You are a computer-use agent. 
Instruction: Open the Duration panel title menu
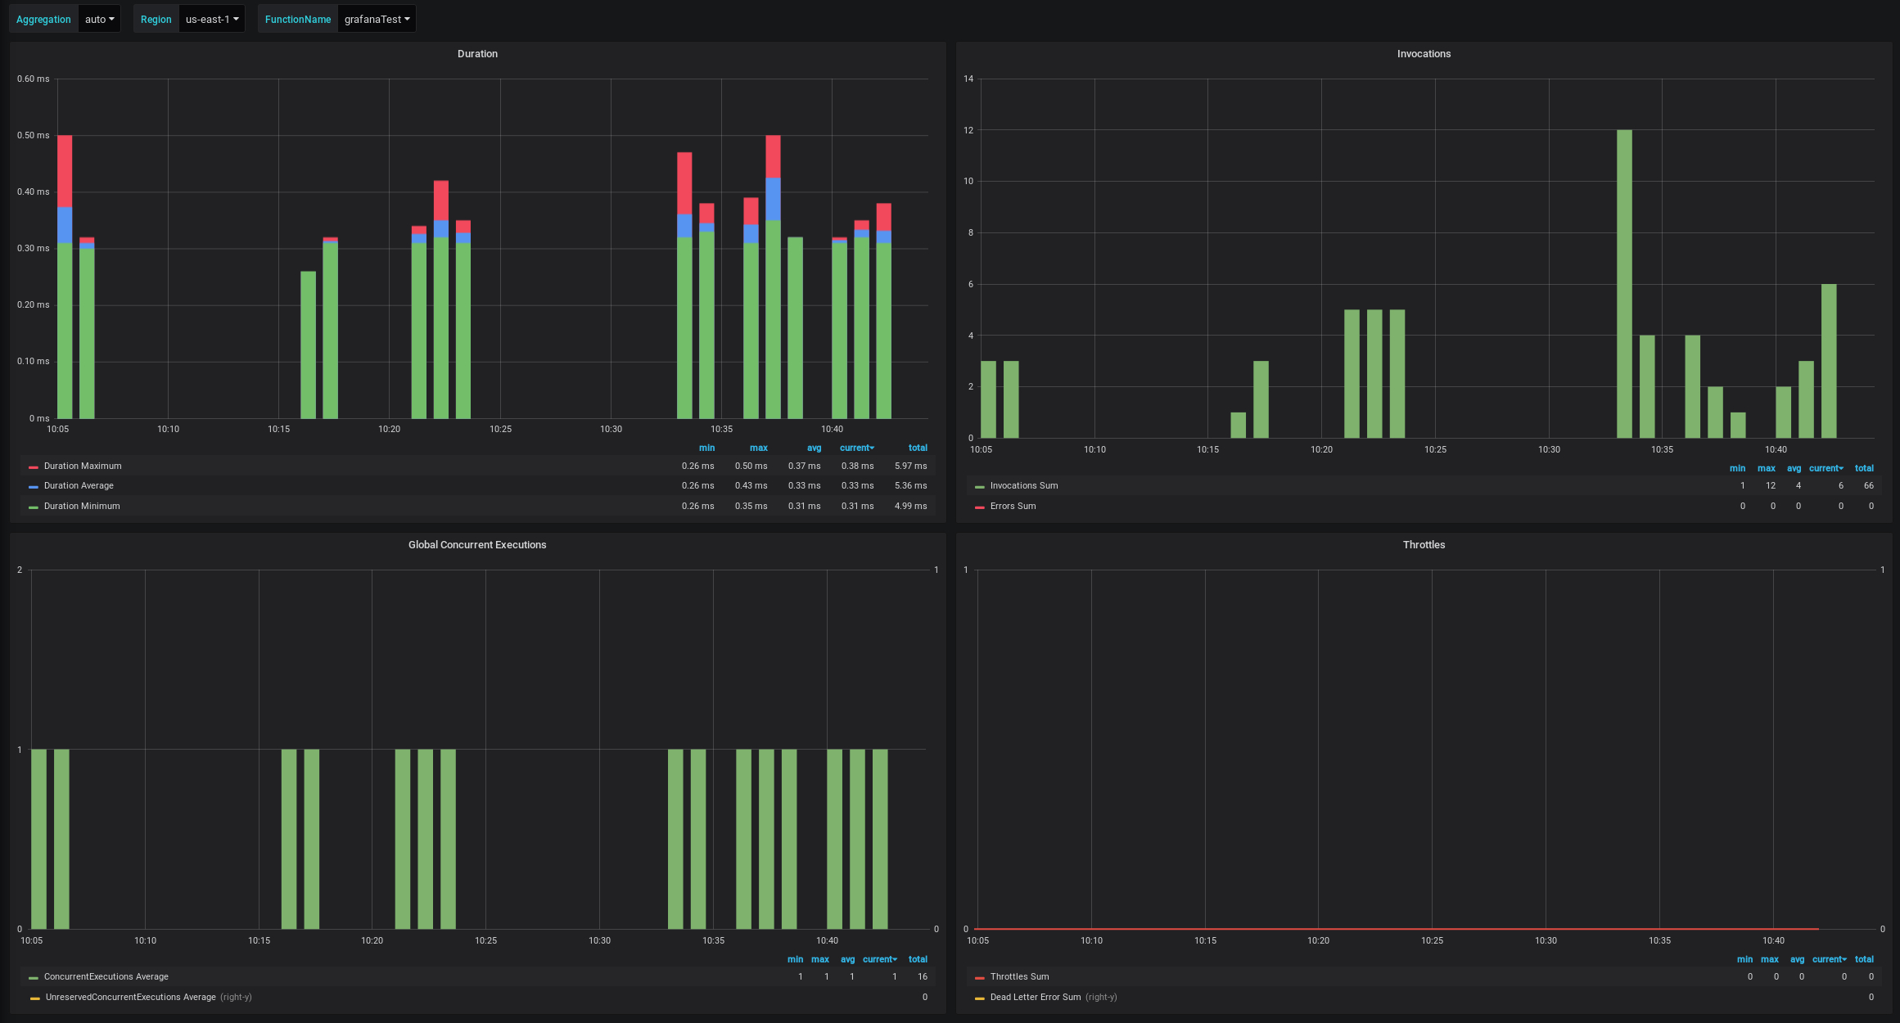[x=477, y=54]
